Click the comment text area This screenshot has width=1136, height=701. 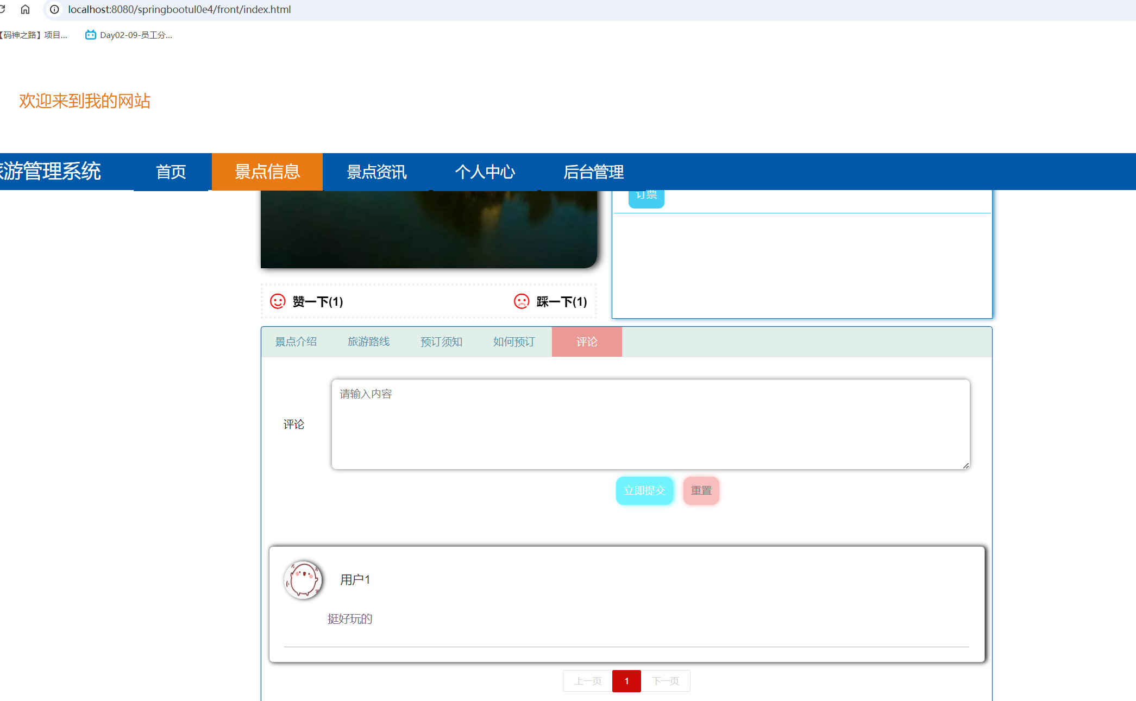[650, 424]
